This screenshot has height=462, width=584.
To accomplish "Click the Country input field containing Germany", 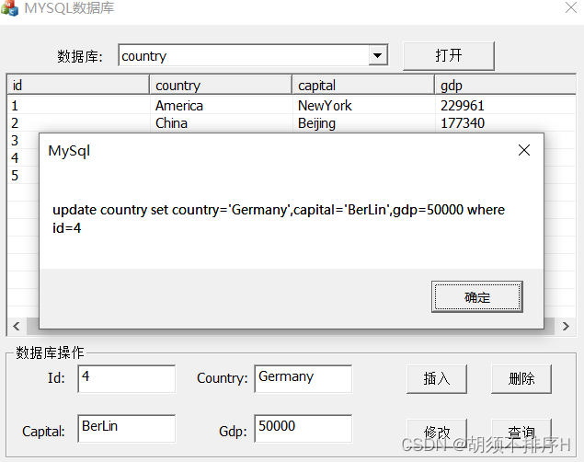I will [303, 378].
